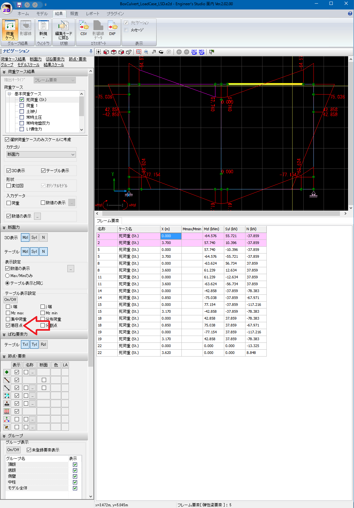Click the local axes coordinate icon

7,419
